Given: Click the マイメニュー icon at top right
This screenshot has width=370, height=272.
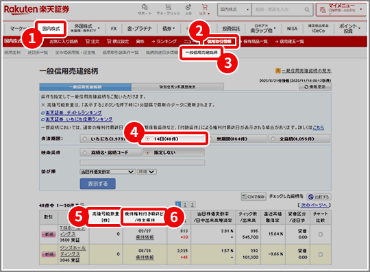Looking at the screenshot, I should click(x=323, y=10).
